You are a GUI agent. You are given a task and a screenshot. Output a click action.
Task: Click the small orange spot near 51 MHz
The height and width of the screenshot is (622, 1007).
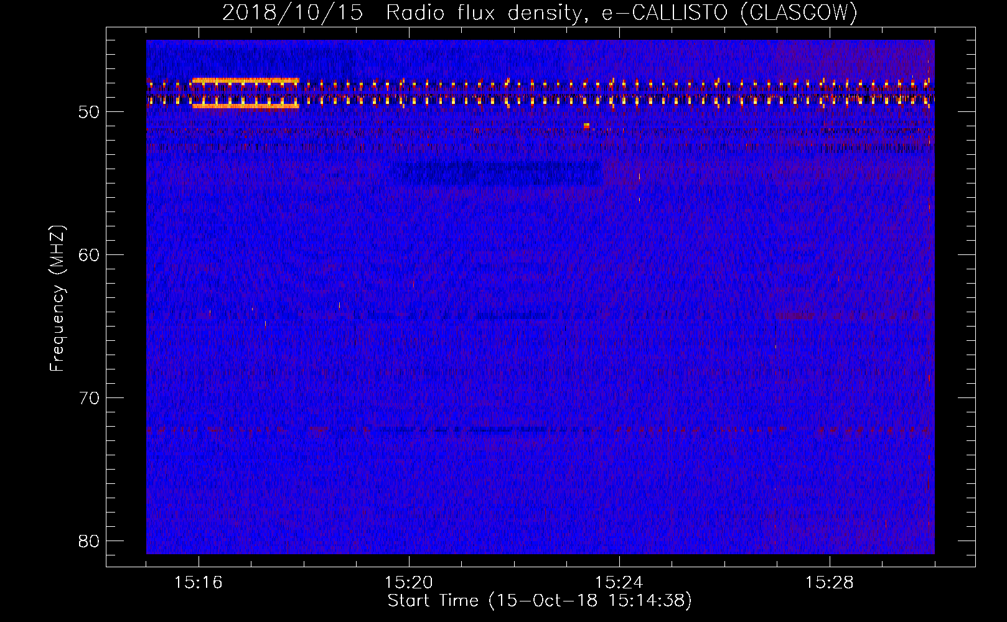pos(586,126)
